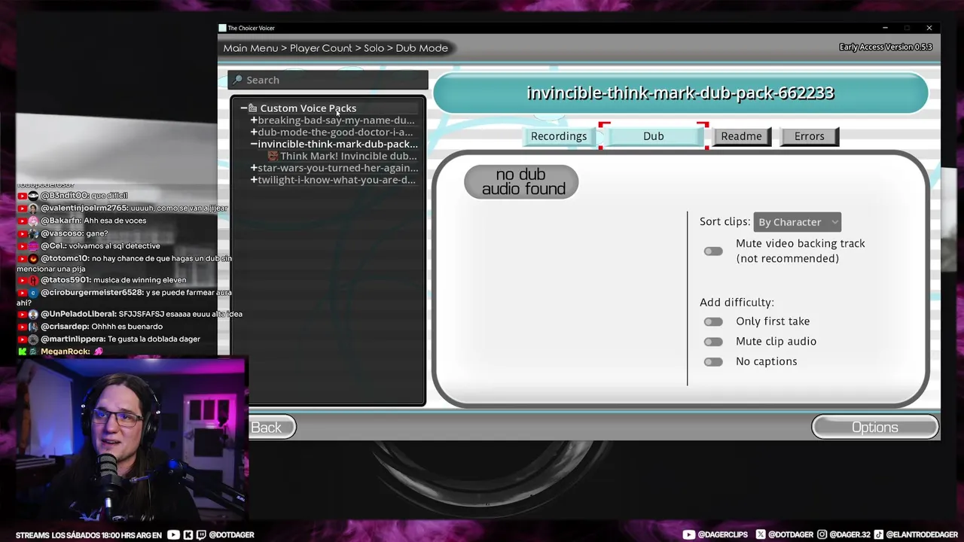Click the Custom Voice Packs folder icon
The height and width of the screenshot is (542, 964).
pos(253,108)
